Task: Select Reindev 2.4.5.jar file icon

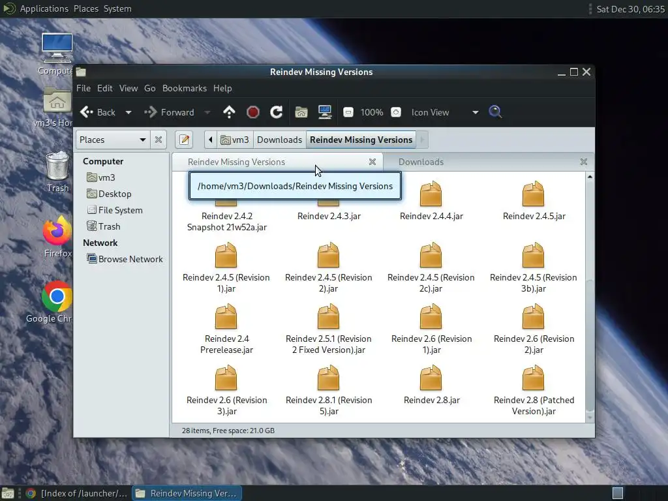Action: [534, 194]
